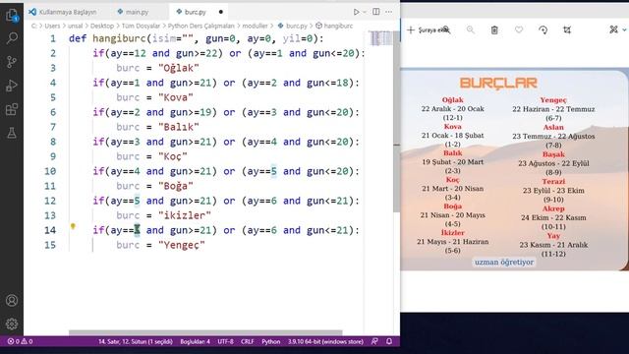Open the Accounts menu icon
629x354 pixels.
(x=12, y=300)
